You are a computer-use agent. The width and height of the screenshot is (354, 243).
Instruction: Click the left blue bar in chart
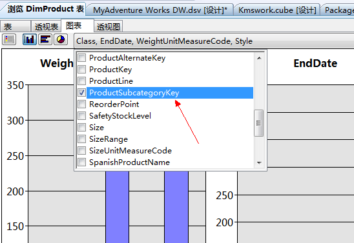(117, 207)
